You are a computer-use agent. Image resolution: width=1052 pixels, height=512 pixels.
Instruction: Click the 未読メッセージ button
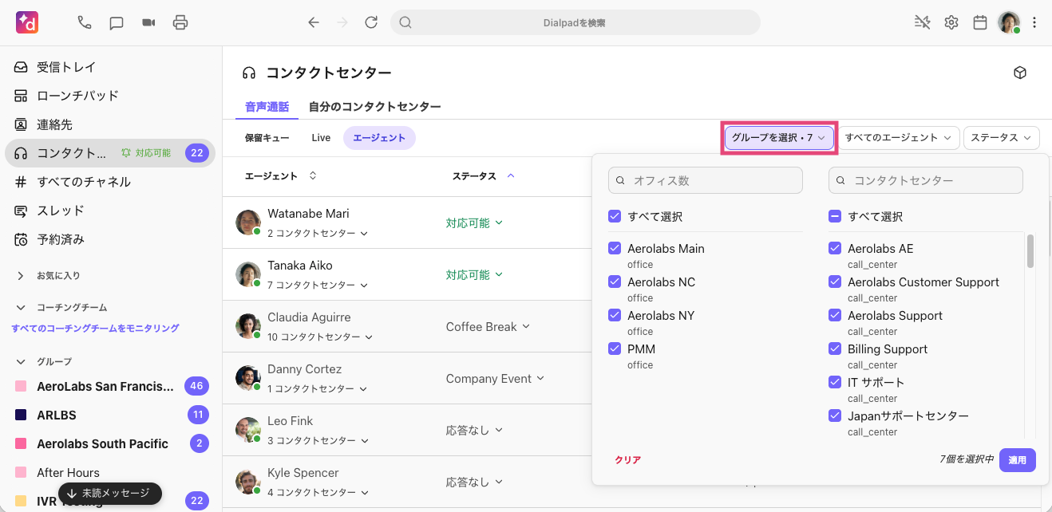(x=110, y=494)
